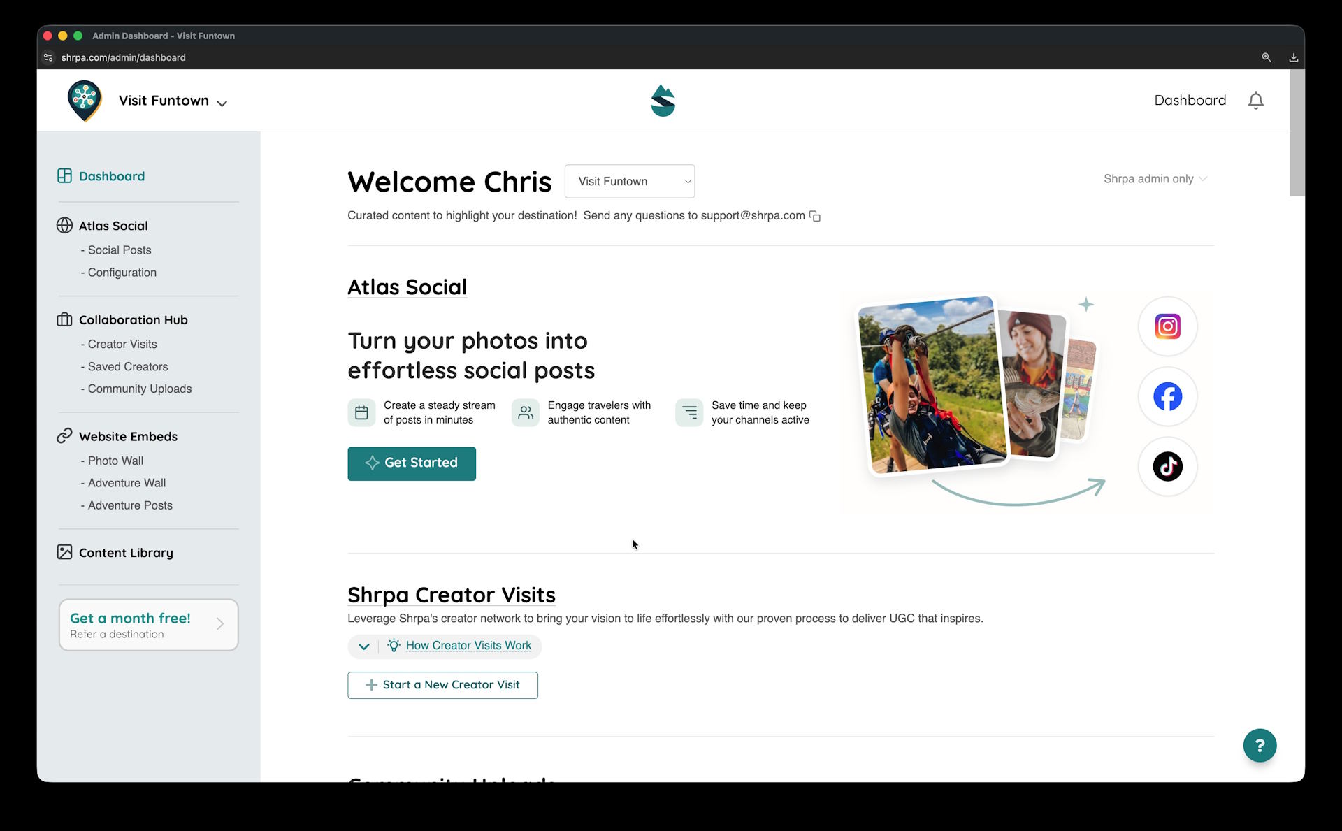Click the browser address bar URL
Image resolution: width=1342 pixels, height=831 pixels.
(123, 57)
